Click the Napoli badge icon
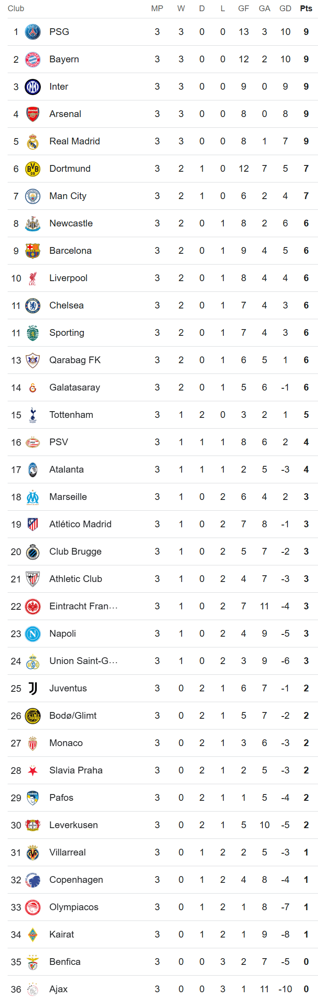The image size is (318, 1003). coord(33,634)
